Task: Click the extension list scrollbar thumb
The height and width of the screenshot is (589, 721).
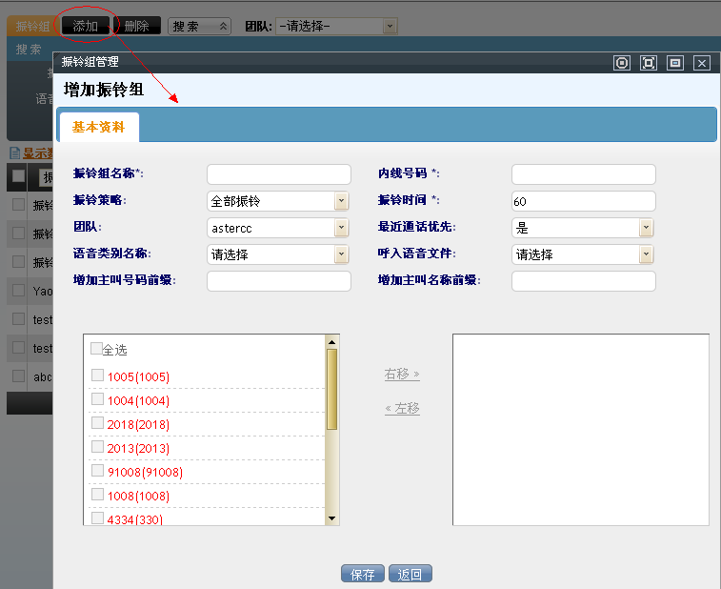Action: coord(332,389)
